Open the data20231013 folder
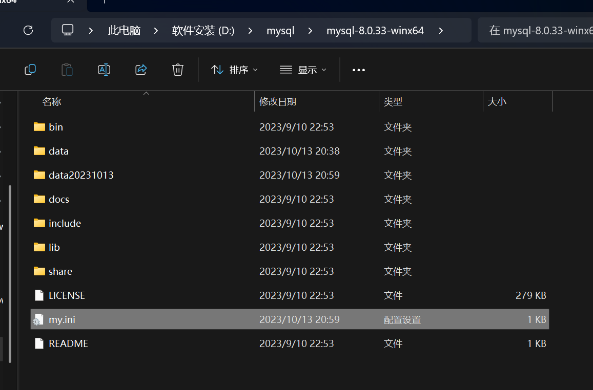The width and height of the screenshot is (593, 390). tap(80, 175)
